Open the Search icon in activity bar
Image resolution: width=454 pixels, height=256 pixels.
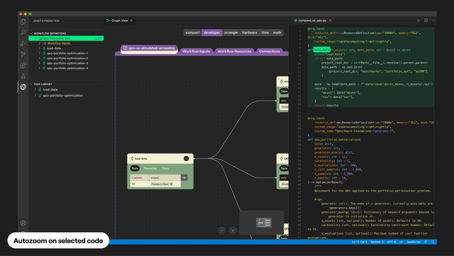coord(23,32)
